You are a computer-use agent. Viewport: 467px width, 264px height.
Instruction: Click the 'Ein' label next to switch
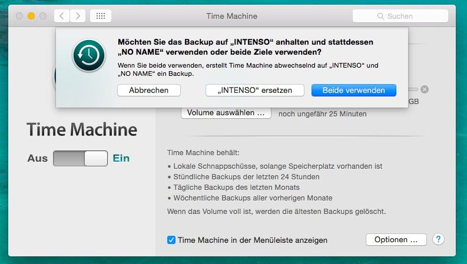[121, 158]
